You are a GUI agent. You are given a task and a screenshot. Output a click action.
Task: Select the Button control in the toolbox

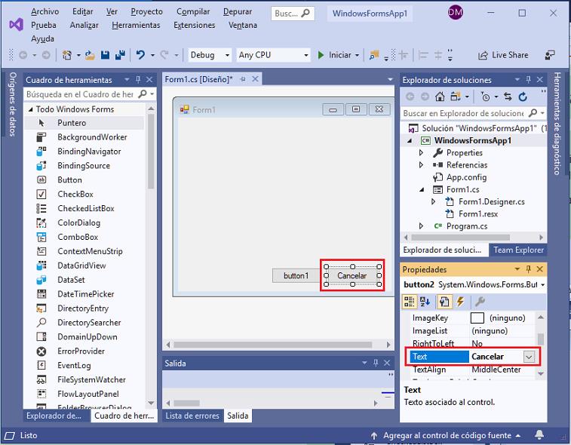(69, 180)
